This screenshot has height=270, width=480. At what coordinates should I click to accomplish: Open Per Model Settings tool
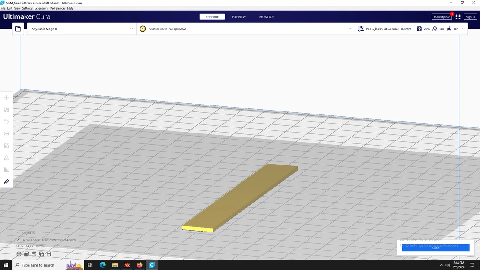coord(6,146)
